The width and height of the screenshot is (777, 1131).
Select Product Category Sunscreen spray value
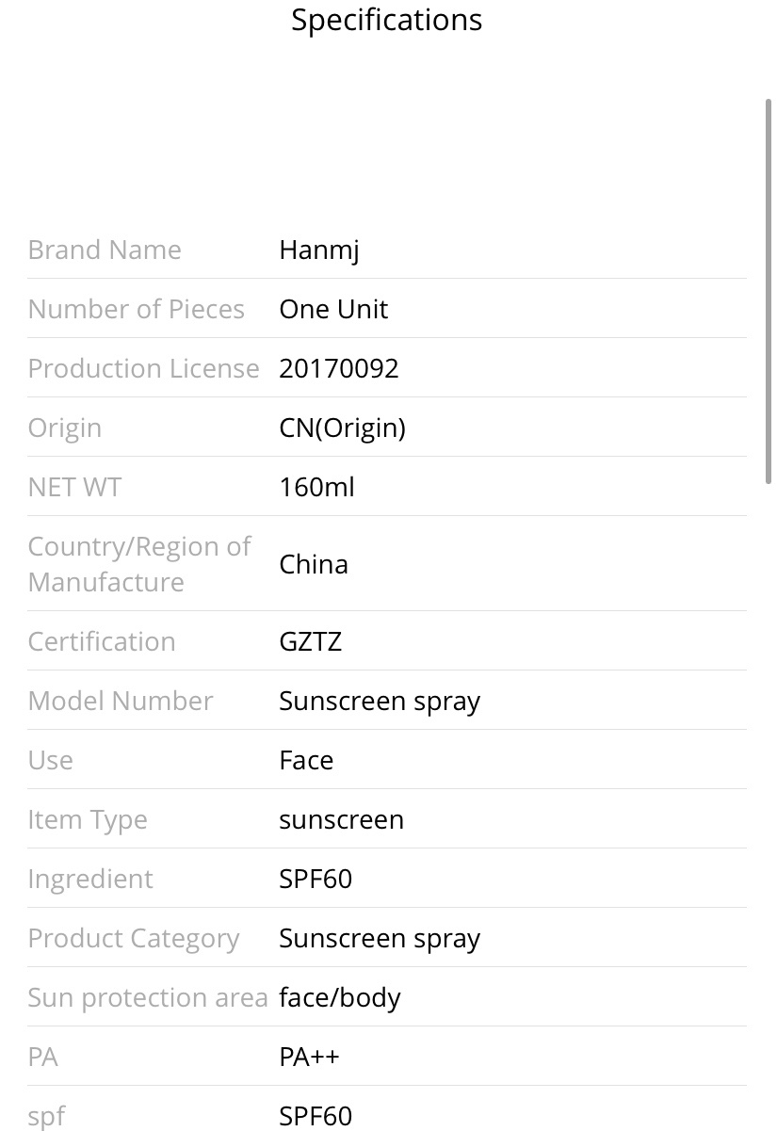pyautogui.click(x=380, y=939)
